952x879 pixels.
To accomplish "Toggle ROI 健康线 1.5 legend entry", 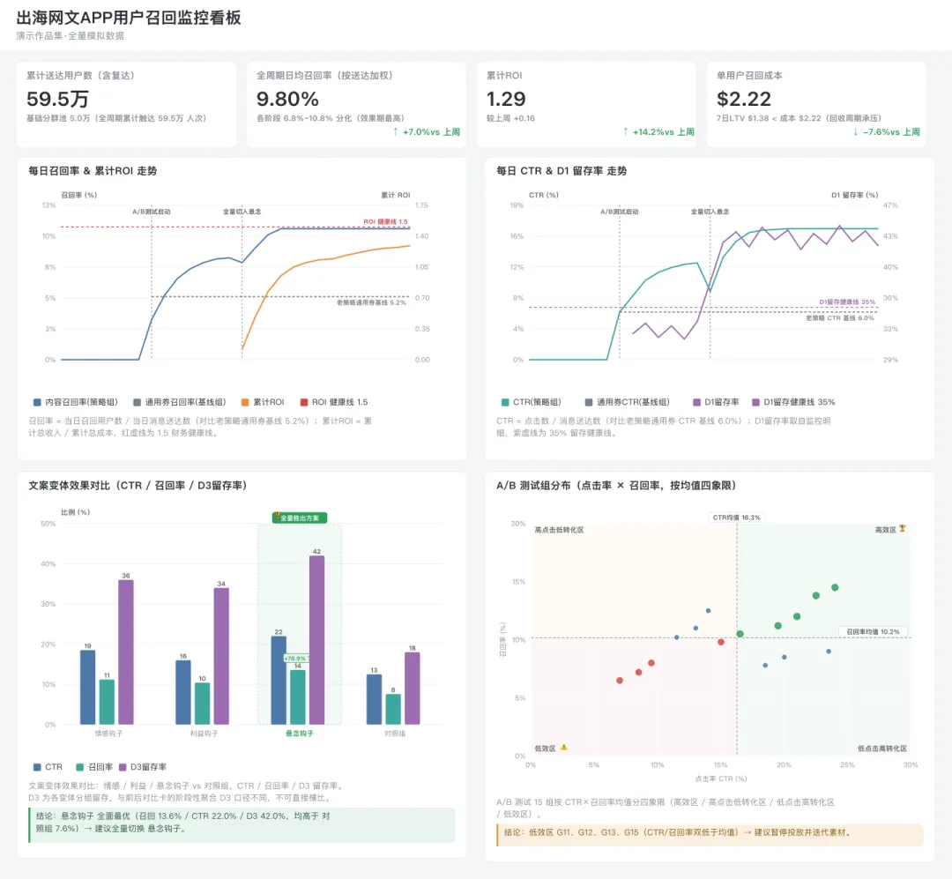I will (334, 402).
